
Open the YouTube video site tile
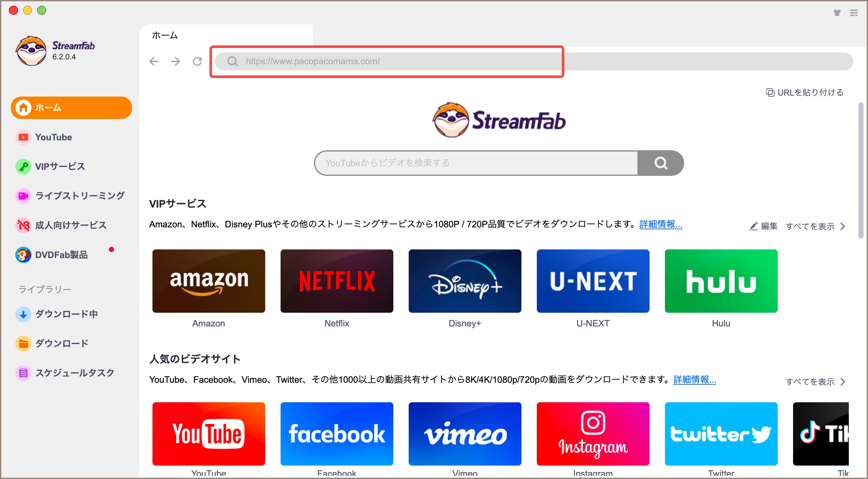[209, 434]
